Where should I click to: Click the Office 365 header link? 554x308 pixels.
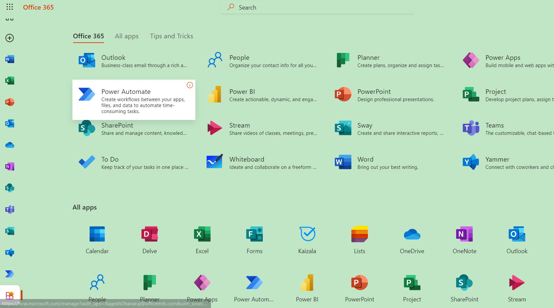coord(38,7)
